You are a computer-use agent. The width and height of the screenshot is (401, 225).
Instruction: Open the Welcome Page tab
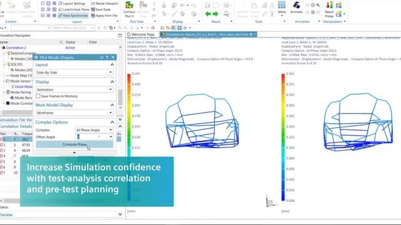(142, 34)
